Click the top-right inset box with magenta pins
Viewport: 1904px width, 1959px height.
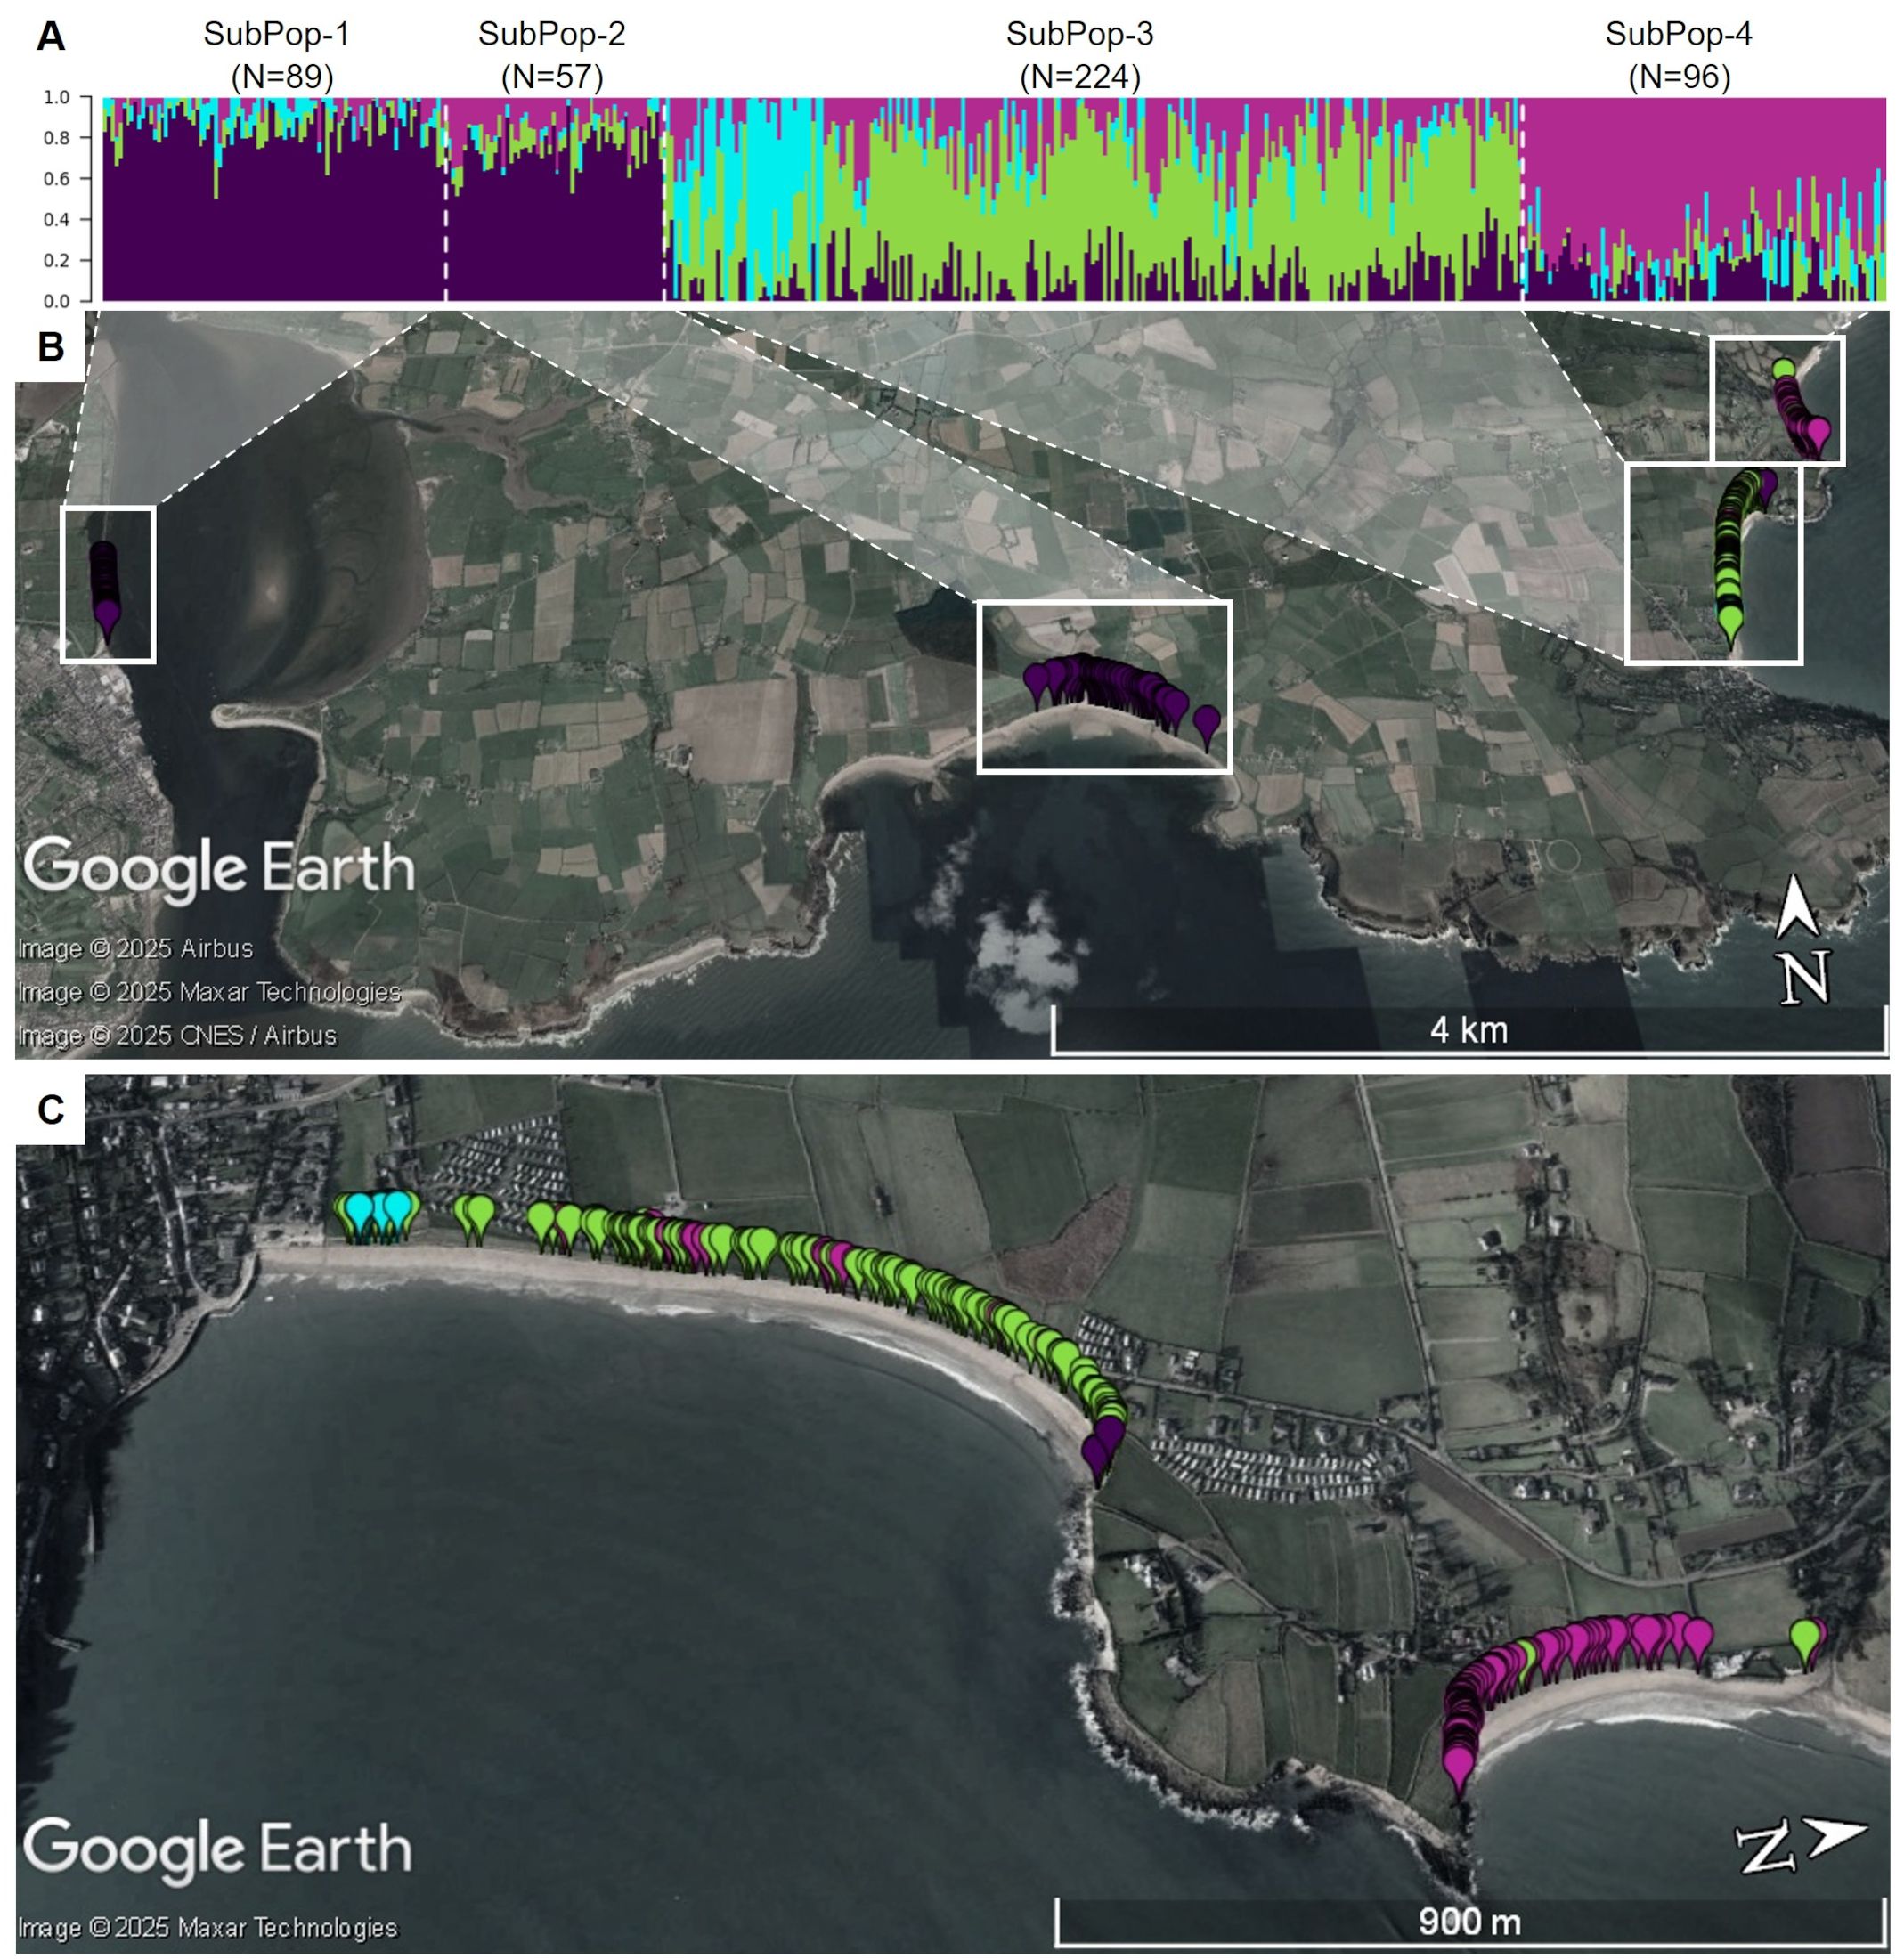[1776, 401]
